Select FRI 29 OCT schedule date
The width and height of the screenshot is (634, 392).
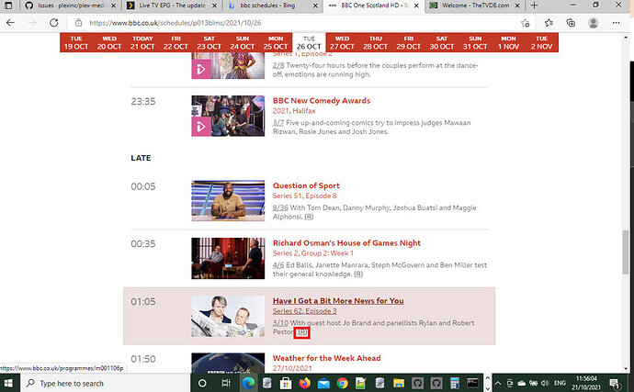(408, 42)
